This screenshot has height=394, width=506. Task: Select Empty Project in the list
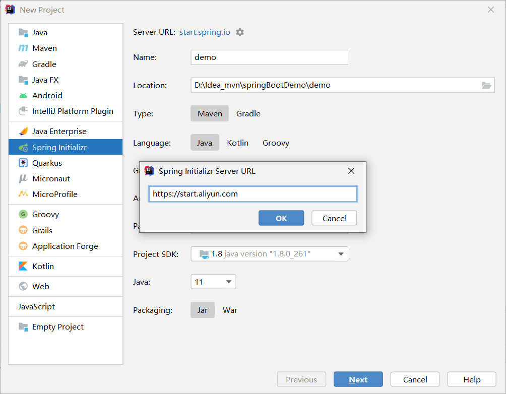click(66, 327)
